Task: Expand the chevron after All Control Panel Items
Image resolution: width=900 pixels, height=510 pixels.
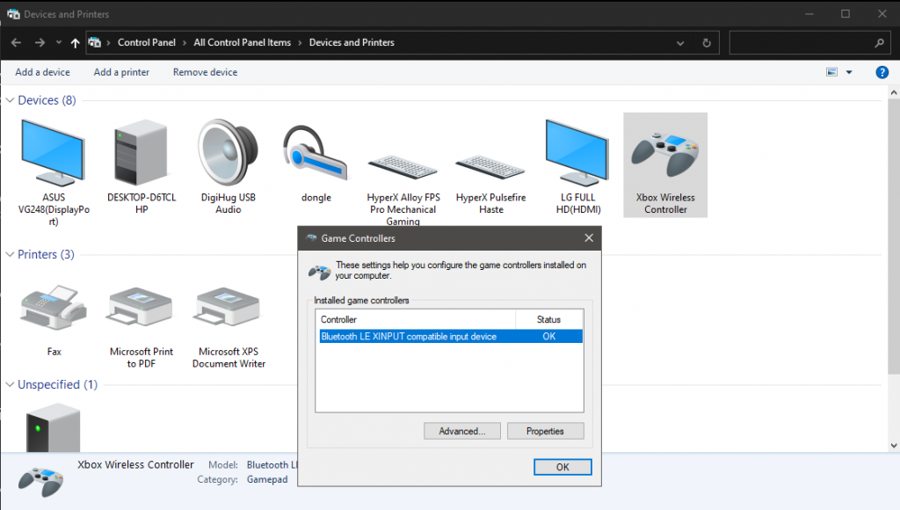Action: (x=300, y=42)
